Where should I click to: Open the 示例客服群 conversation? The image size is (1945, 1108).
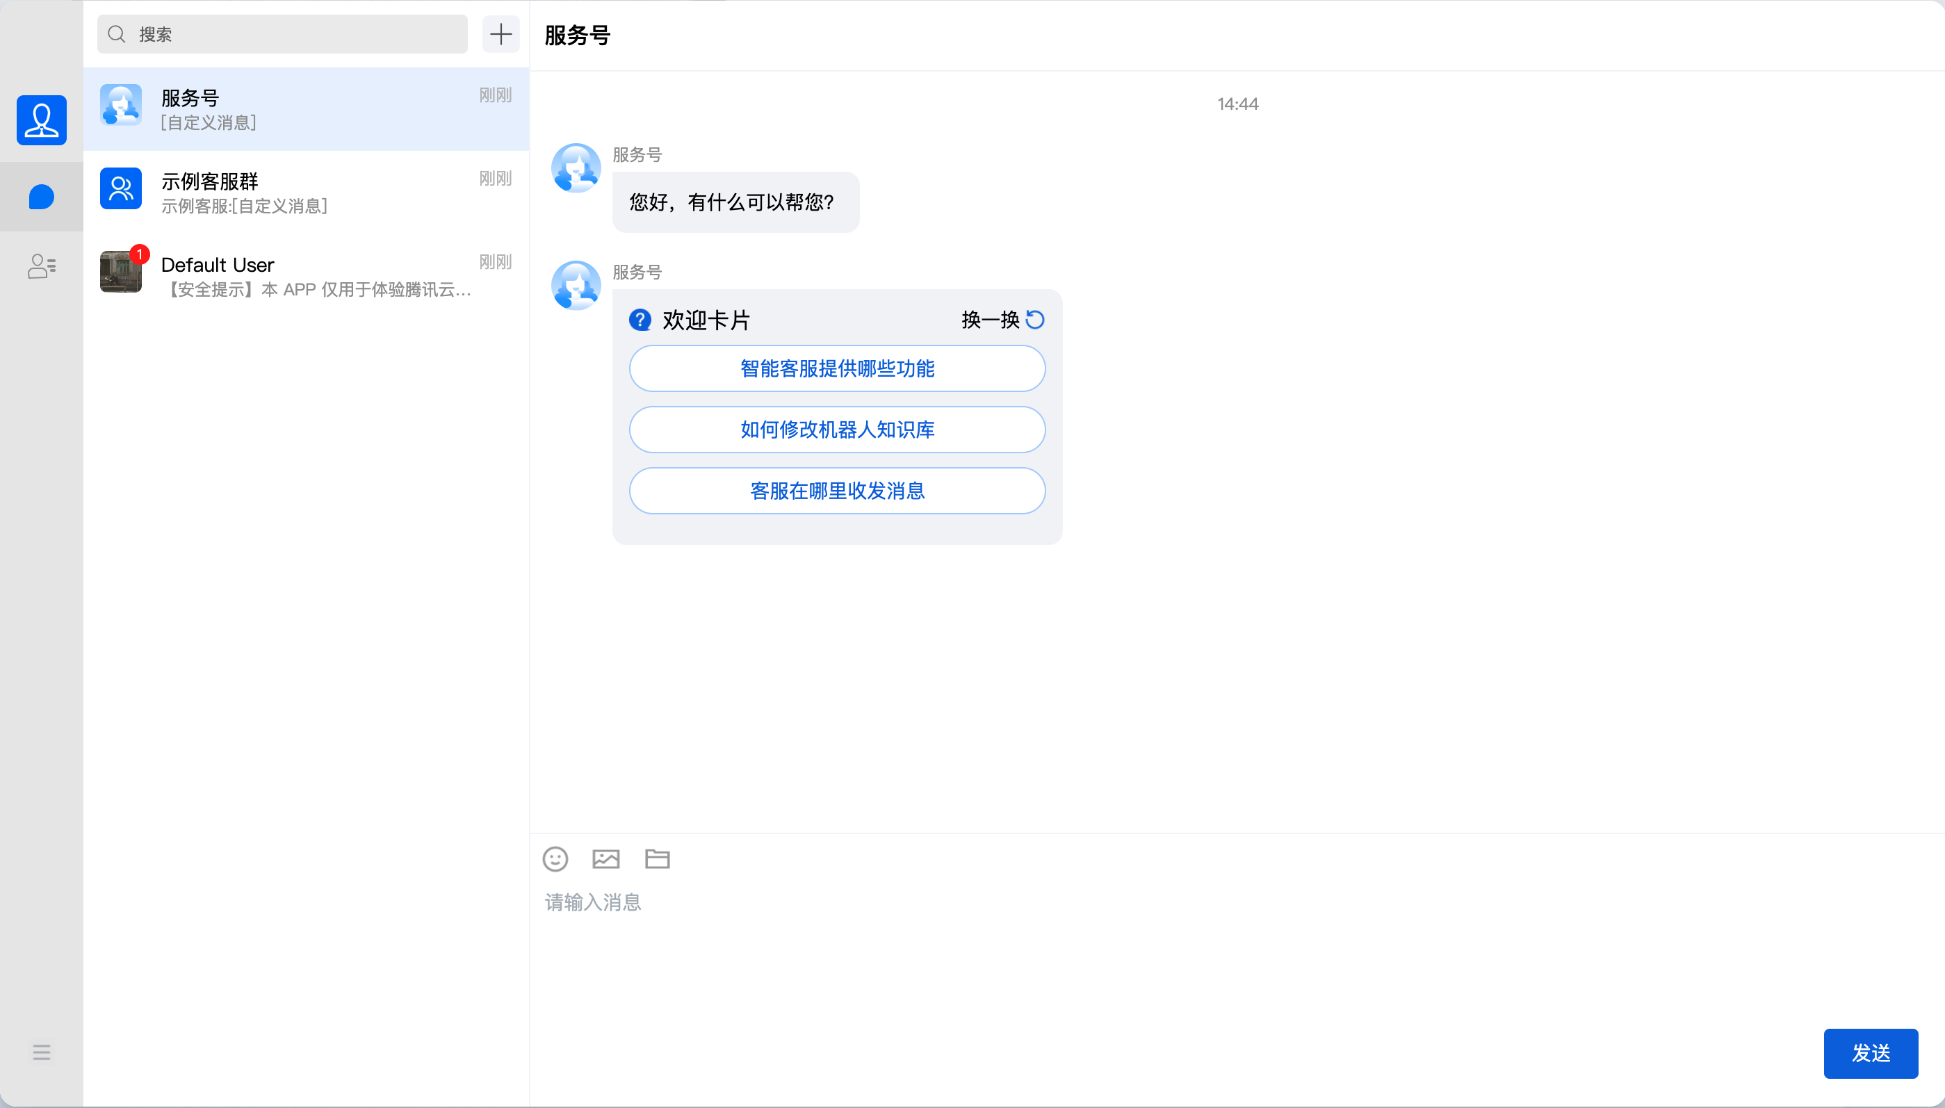pyautogui.click(x=304, y=192)
